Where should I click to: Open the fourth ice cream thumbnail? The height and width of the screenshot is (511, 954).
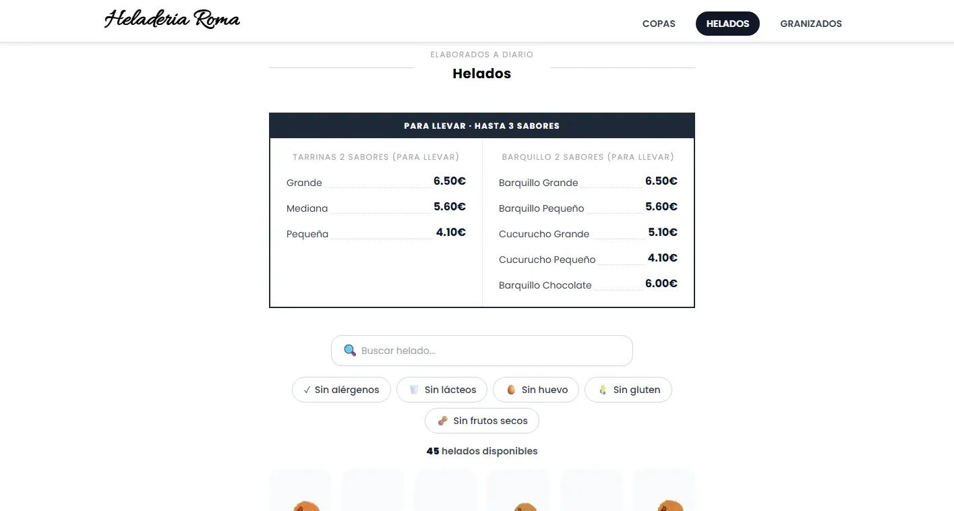click(518, 491)
